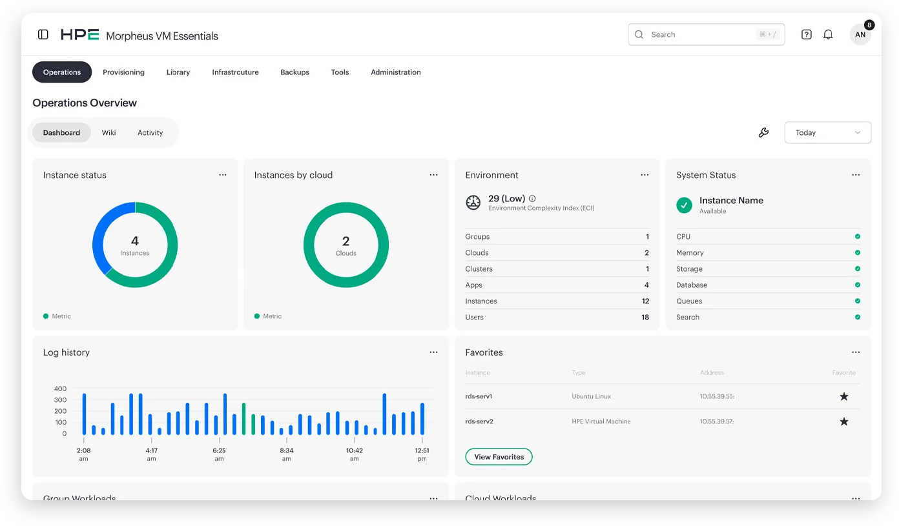Image resolution: width=899 pixels, height=526 pixels.
Task: Toggle the sidebar panel icon
Action: click(43, 35)
